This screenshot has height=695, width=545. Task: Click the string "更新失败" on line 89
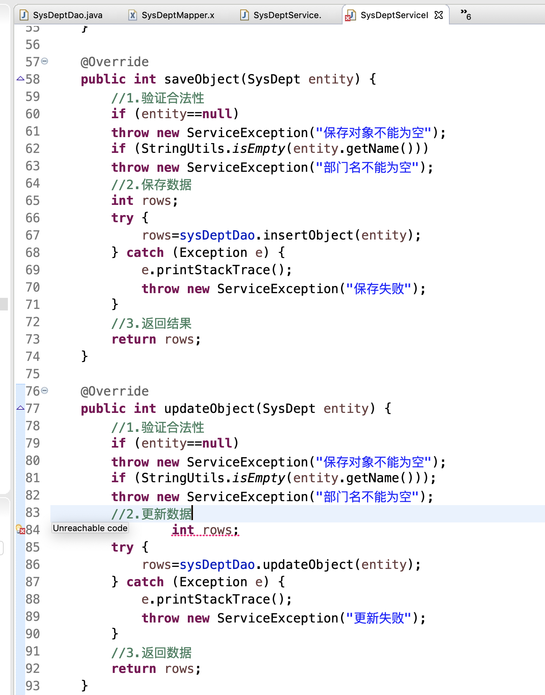379,618
